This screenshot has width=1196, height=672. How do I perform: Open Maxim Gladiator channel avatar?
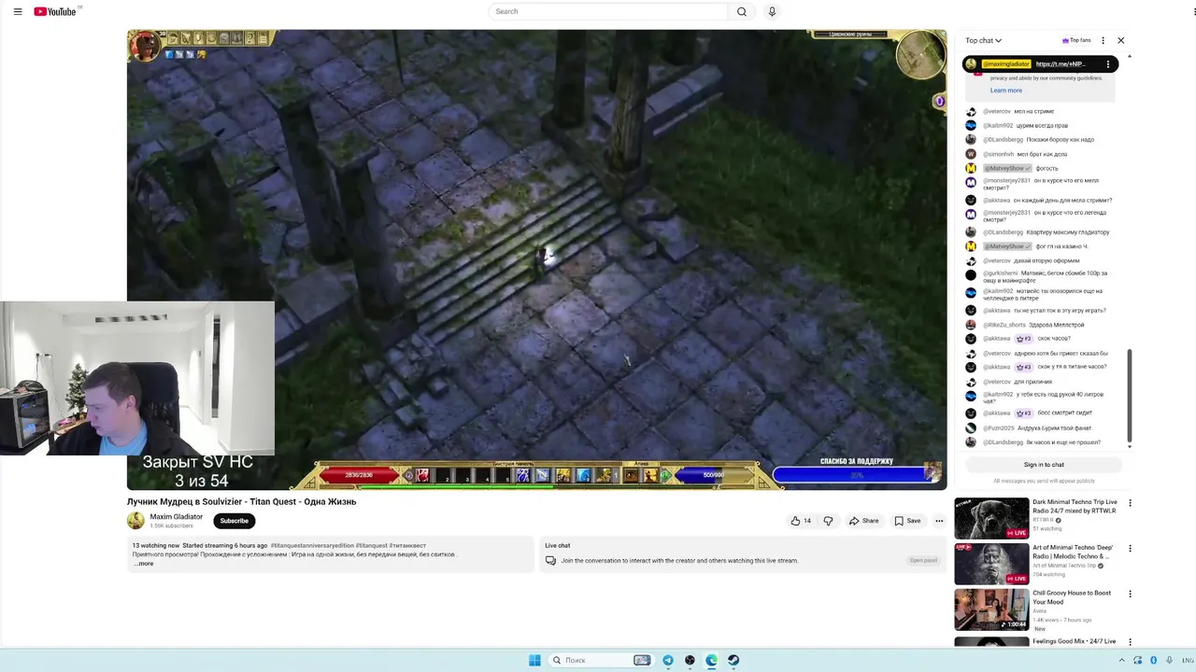pyautogui.click(x=136, y=521)
